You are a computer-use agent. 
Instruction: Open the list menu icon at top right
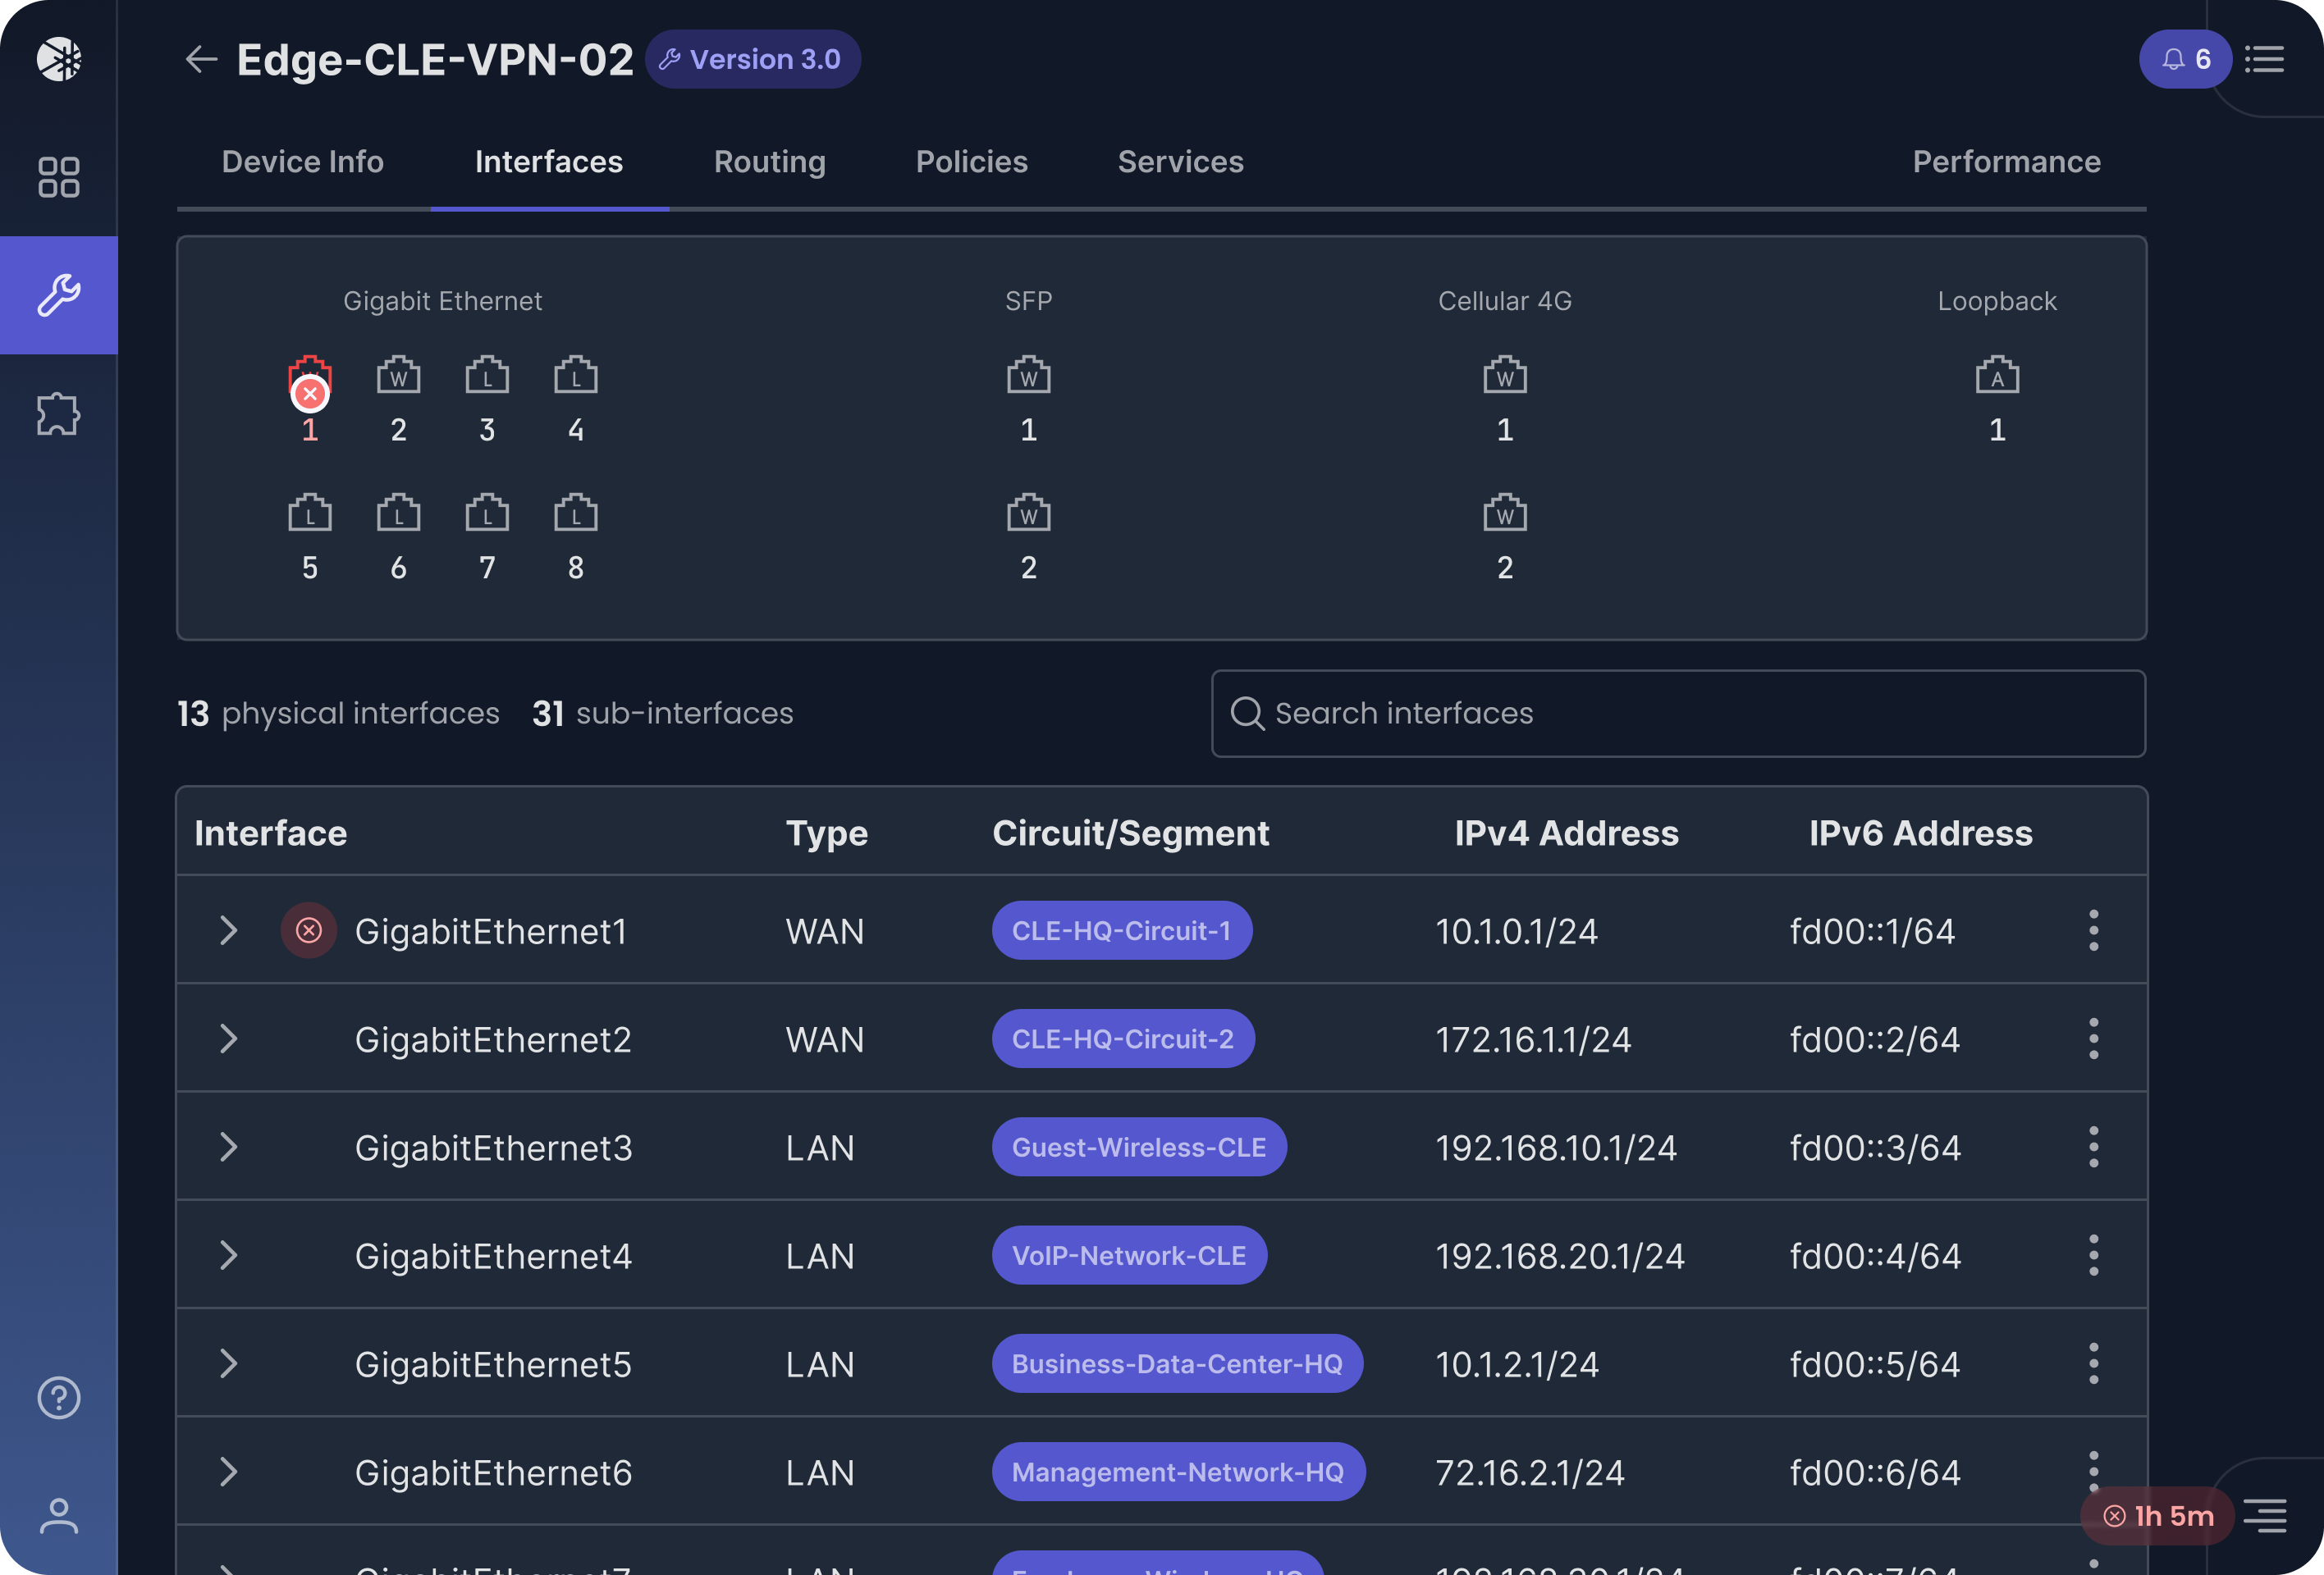coord(2265,59)
